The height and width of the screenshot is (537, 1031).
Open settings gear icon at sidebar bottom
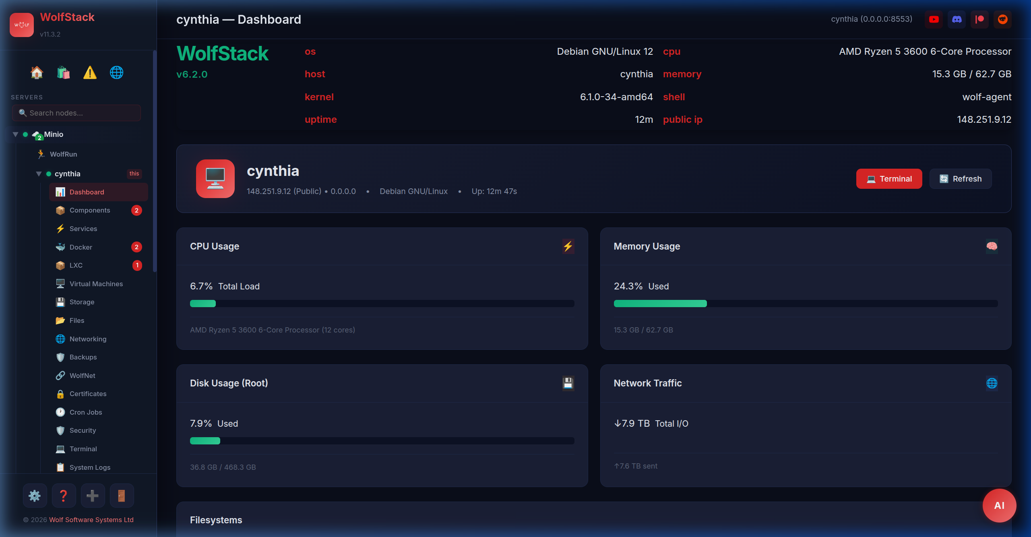pyautogui.click(x=35, y=496)
